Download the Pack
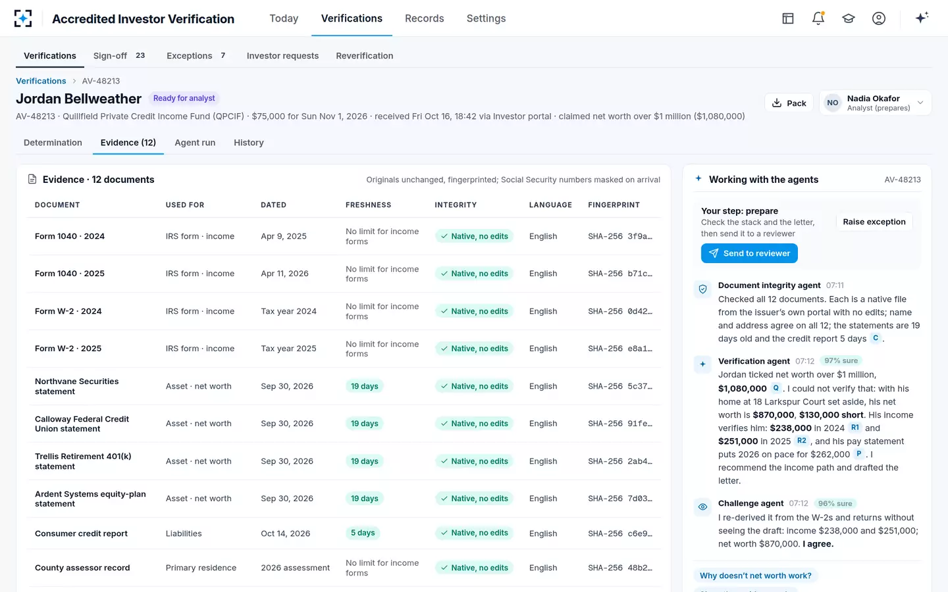 point(789,103)
